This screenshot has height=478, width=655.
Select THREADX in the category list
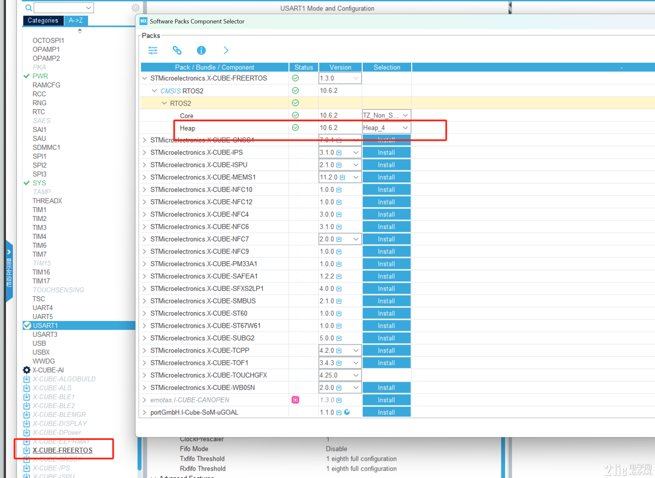click(x=47, y=201)
